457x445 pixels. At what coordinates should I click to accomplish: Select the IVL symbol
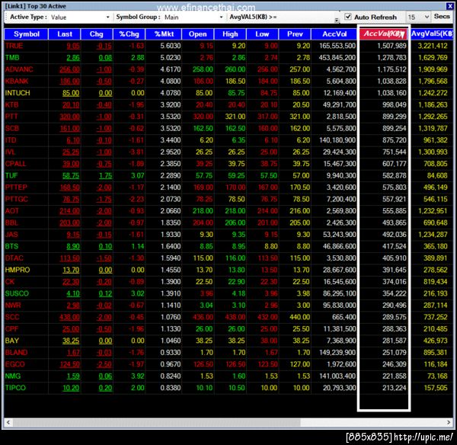point(10,152)
